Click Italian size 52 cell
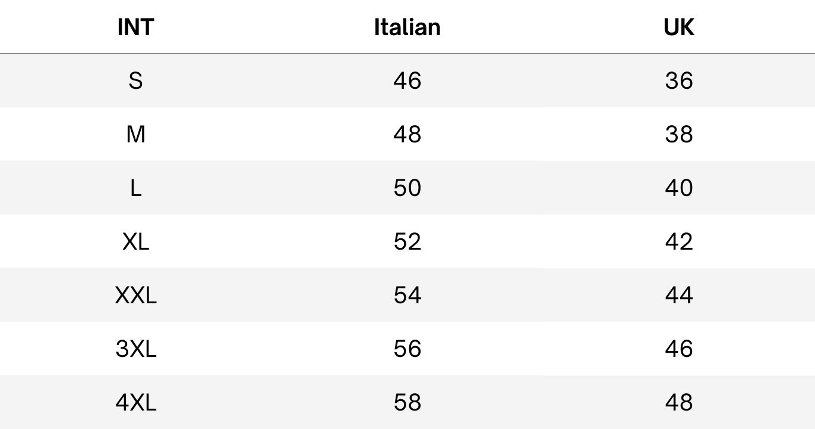The width and height of the screenshot is (815, 429). [407, 242]
